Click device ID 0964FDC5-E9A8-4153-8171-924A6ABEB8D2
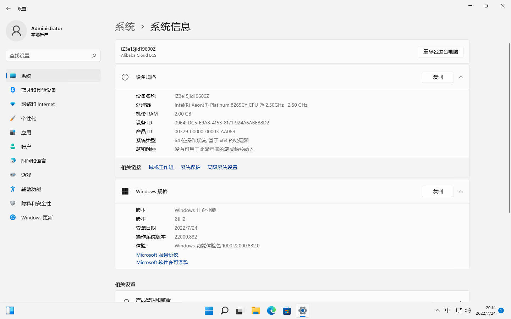The image size is (511, 319). pos(222,123)
